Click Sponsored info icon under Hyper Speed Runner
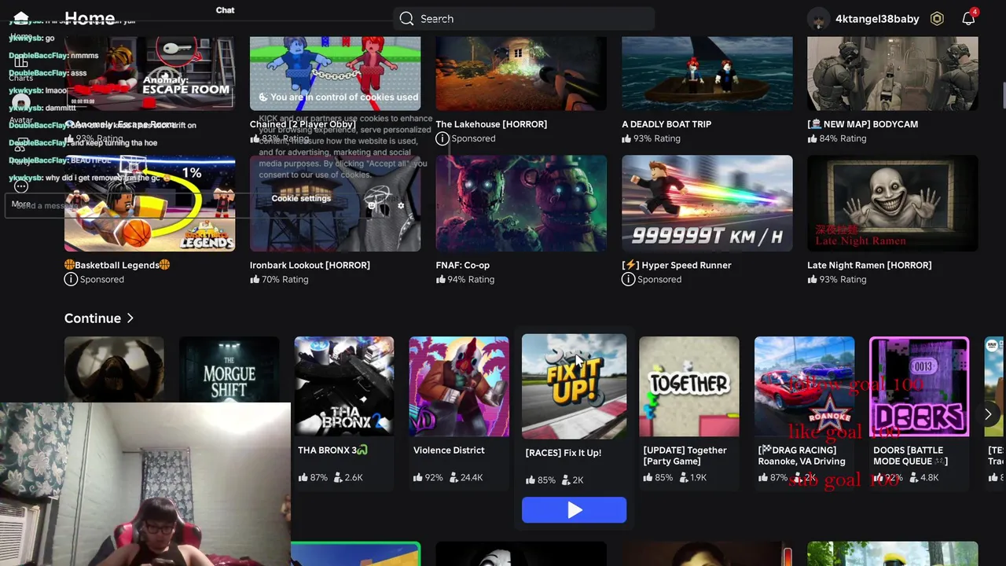The image size is (1006, 566). pyautogui.click(x=628, y=279)
